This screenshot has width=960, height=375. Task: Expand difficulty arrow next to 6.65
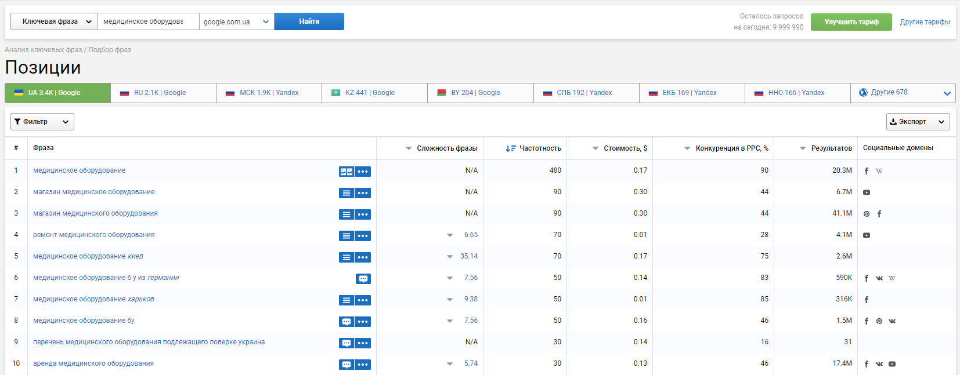(450, 235)
